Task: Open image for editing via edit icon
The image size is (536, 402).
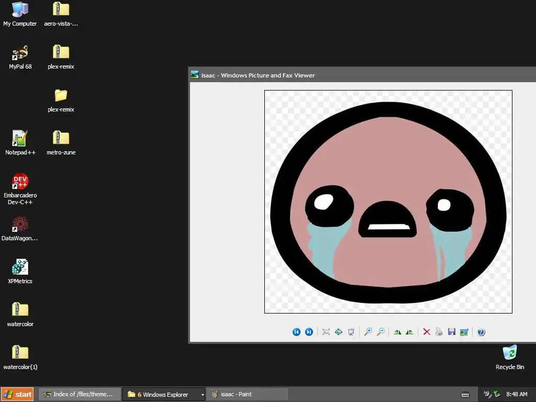Action: tap(464, 332)
